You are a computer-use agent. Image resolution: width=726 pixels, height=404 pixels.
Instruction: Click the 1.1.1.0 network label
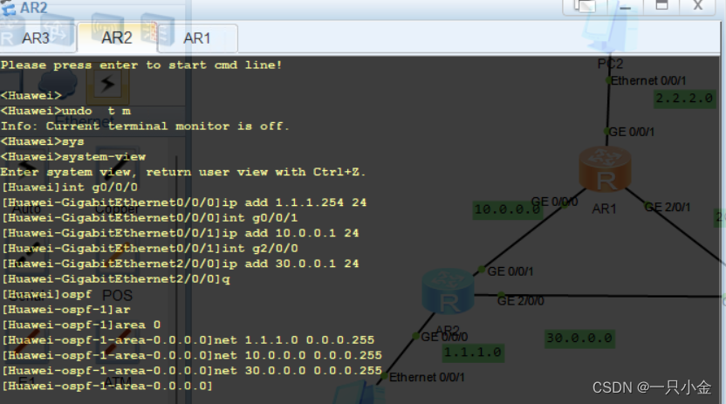coord(472,353)
